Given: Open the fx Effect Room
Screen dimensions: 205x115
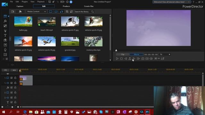Looking at the screenshot, I should (5, 21).
